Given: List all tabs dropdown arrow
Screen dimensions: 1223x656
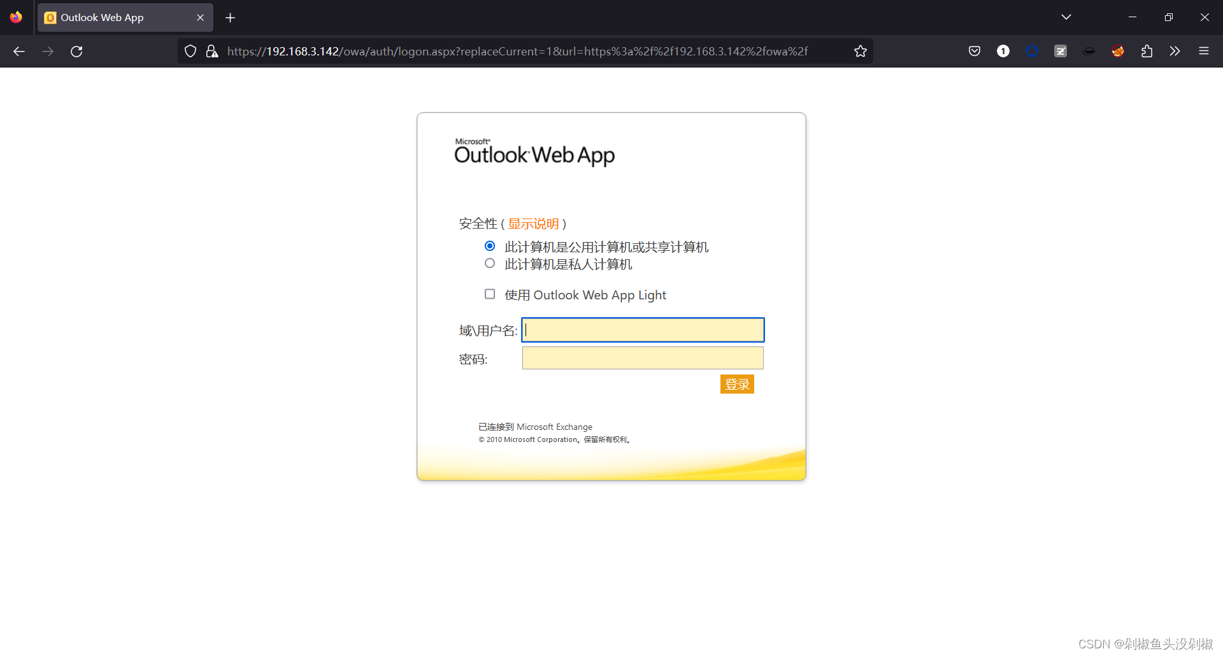Looking at the screenshot, I should tap(1066, 17).
